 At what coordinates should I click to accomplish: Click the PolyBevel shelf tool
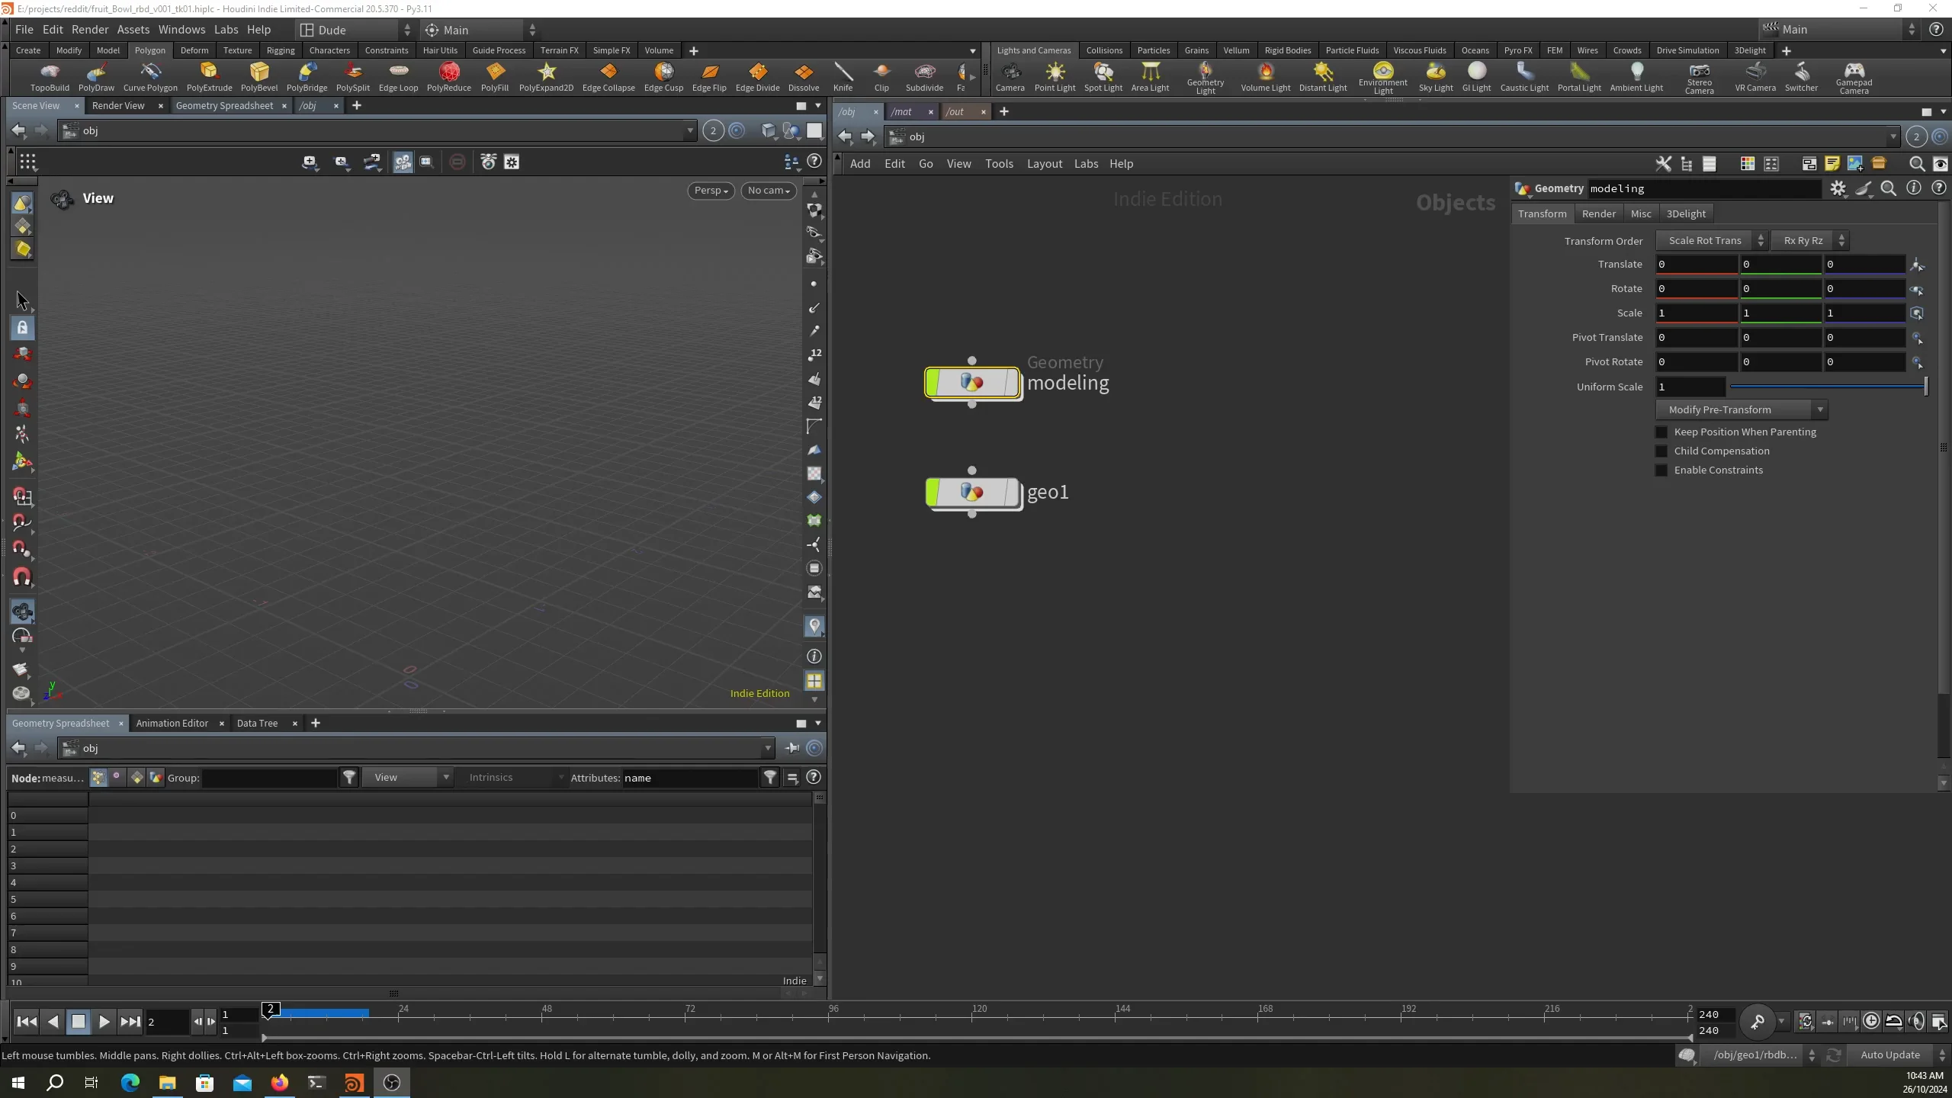pyautogui.click(x=258, y=76)
